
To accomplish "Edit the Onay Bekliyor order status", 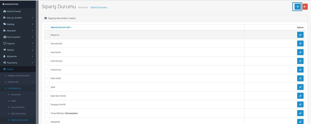I will (x=300, y=113).
